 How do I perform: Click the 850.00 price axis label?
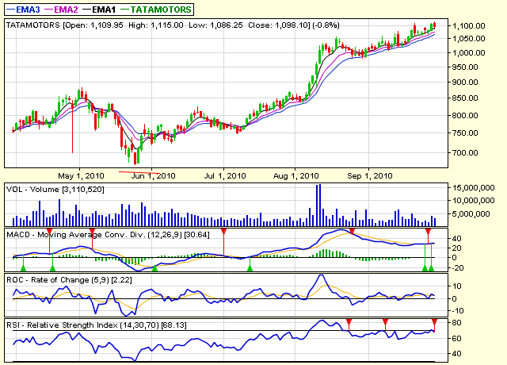pos(465,98)
